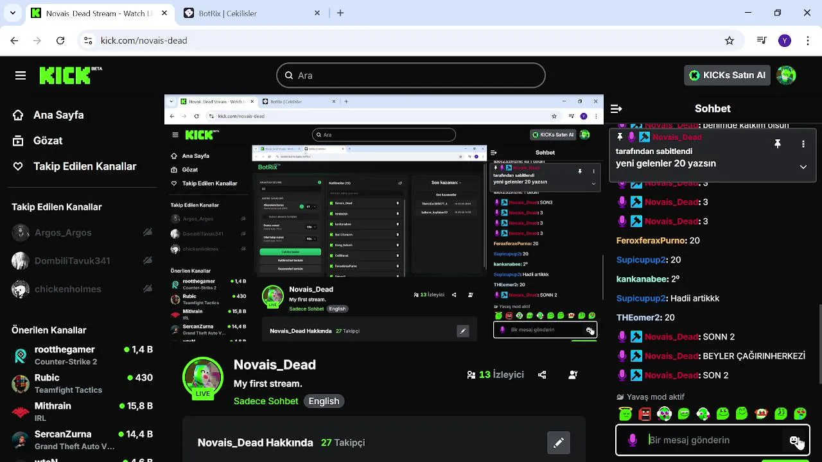Image resolution: width=822 pixels, height=462 pixels.
Task: Open recommended channel rootthegamer in the main sidebar
Action: (x=82, y=355)
